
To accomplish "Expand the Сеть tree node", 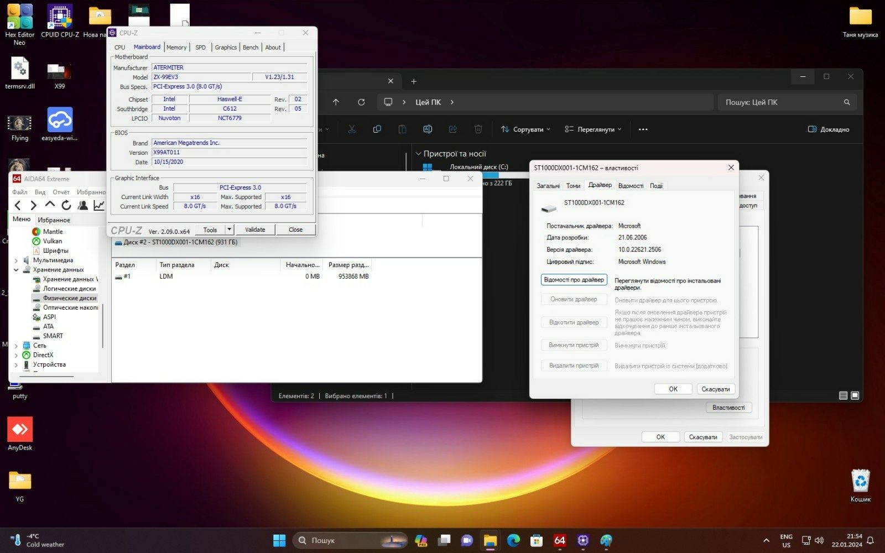I will (16, 346).
